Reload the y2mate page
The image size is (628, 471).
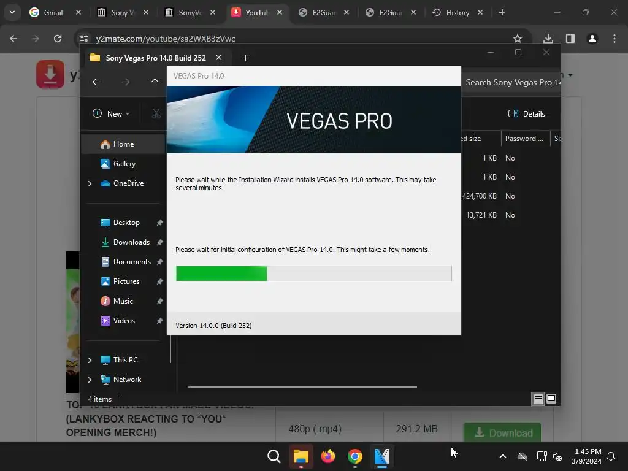58,39
